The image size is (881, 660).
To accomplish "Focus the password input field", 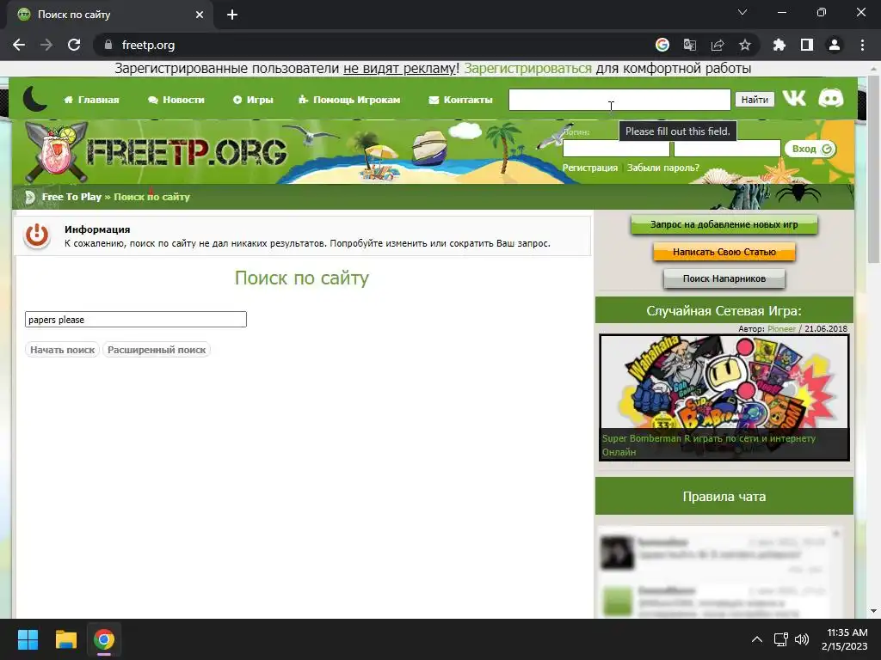I will pyautogui.click(x=726, y=149).
